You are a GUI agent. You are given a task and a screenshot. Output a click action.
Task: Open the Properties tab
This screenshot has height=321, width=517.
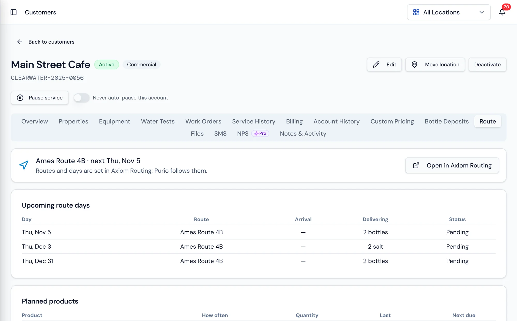(x=73, y=121)
